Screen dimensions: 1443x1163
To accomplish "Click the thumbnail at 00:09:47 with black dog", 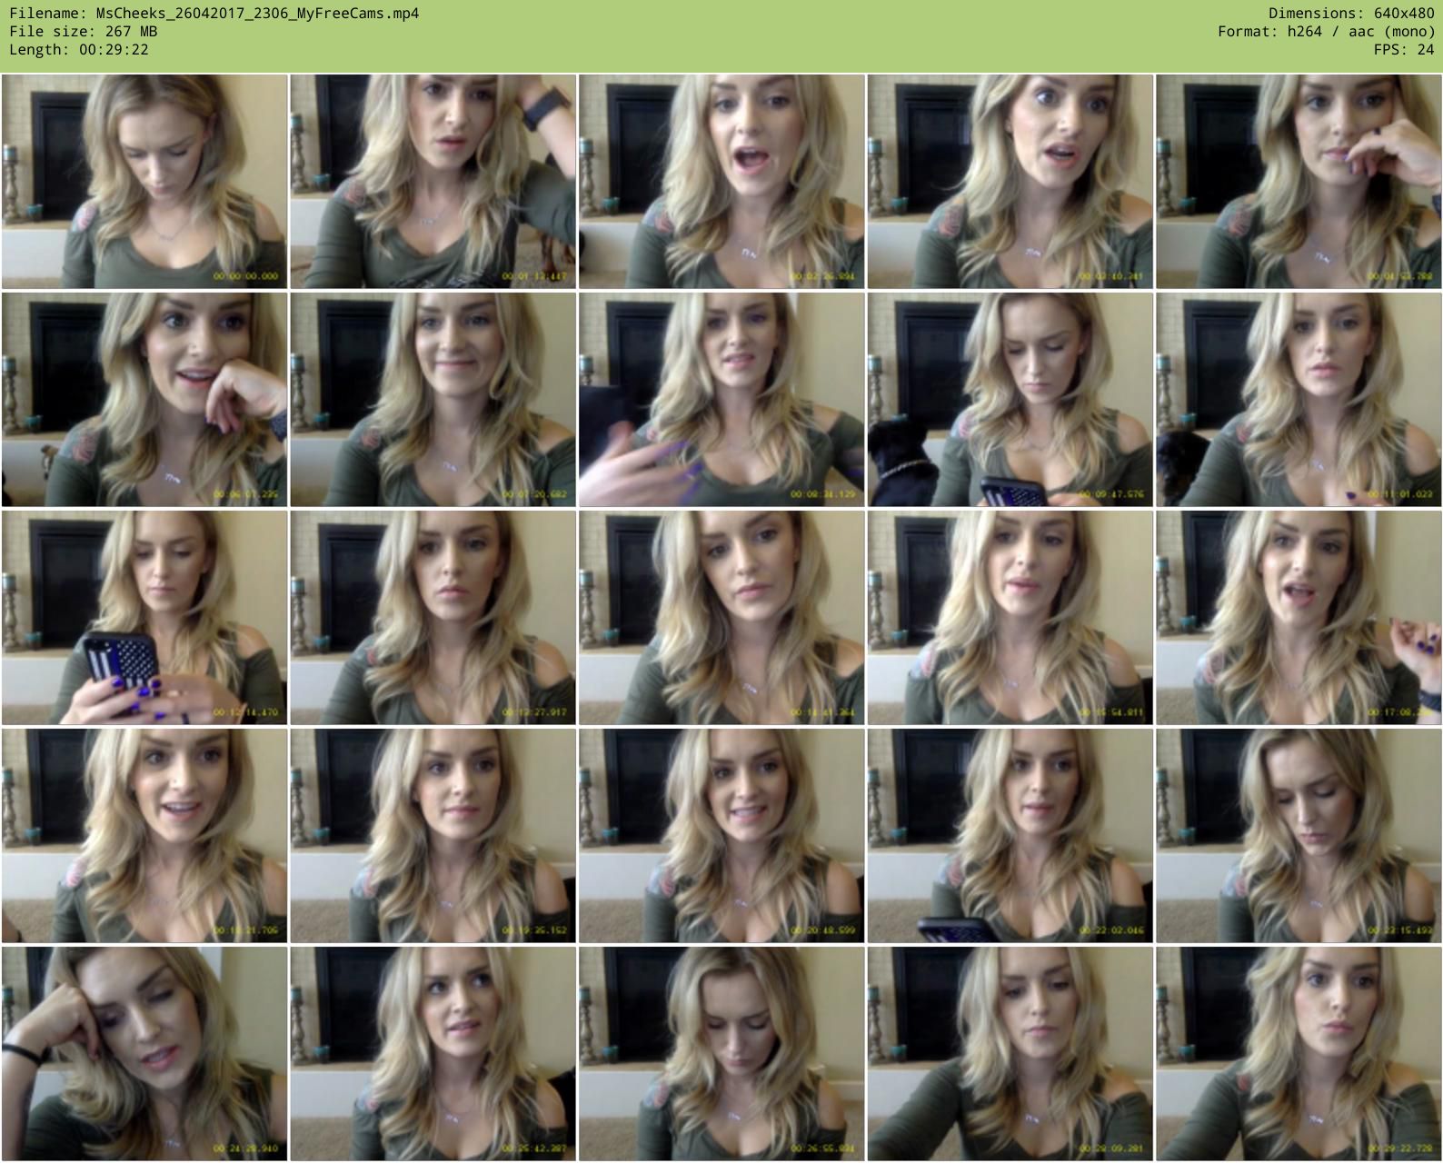I will [x=1010, y=399].
